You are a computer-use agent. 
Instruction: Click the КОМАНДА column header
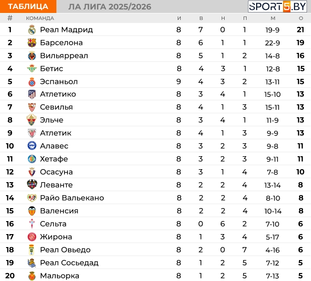tap(40, 18)
